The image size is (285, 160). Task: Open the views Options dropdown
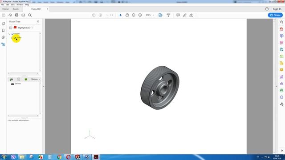click(35, 79)
